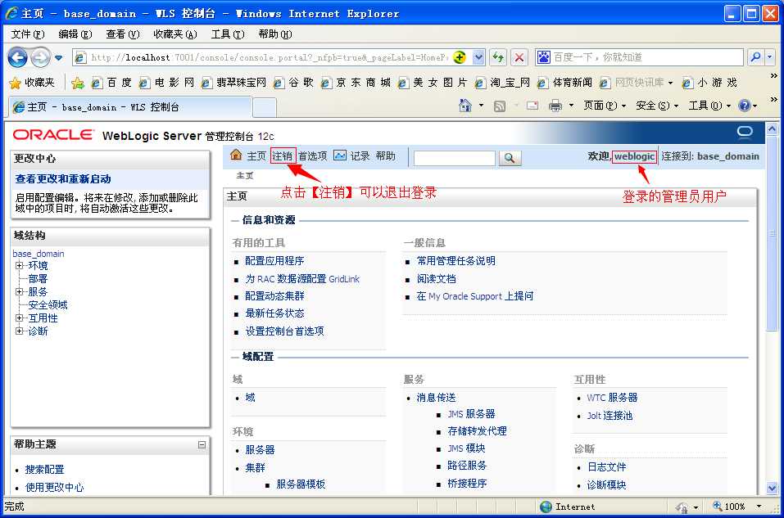The width and height of the screenshot is (784, 518).
Task: Click the green compatibility icon in address bar
Action: 460,57
